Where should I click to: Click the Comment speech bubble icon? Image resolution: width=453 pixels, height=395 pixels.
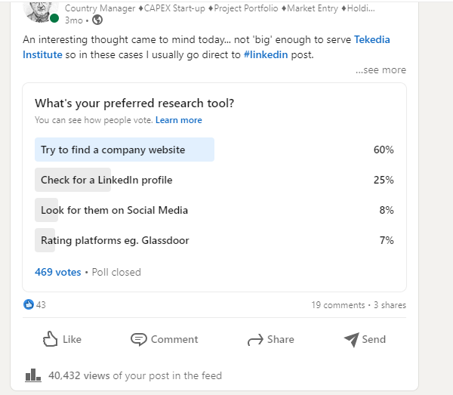pos(138,339)
